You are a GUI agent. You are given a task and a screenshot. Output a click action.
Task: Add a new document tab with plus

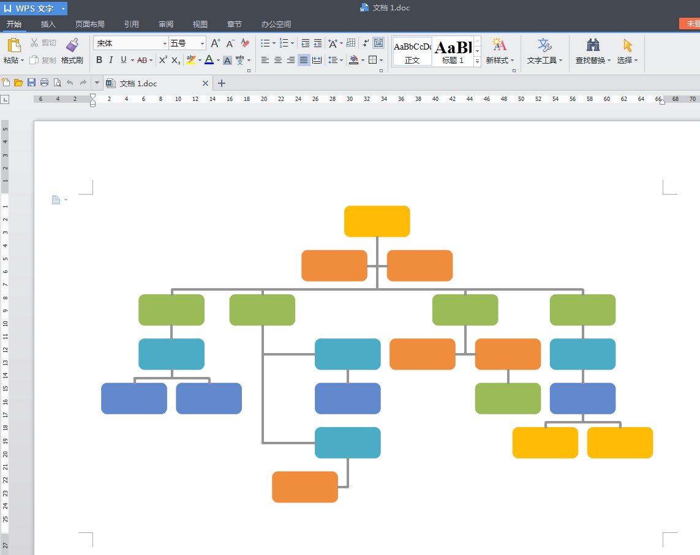222,83
